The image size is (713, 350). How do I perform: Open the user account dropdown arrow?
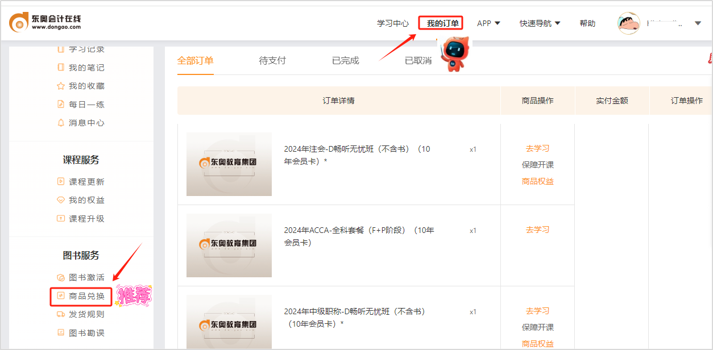point(698,23)
